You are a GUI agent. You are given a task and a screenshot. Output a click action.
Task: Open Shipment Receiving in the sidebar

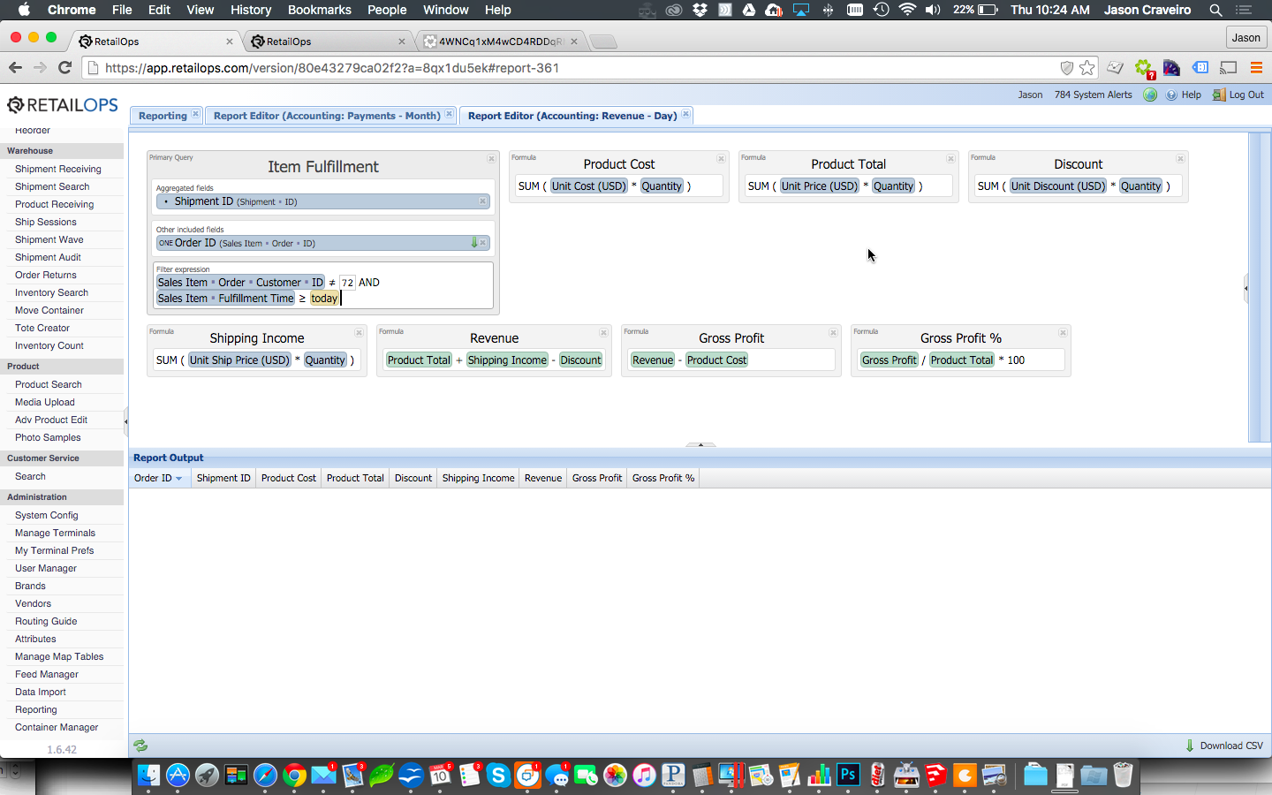click(58, 169)
